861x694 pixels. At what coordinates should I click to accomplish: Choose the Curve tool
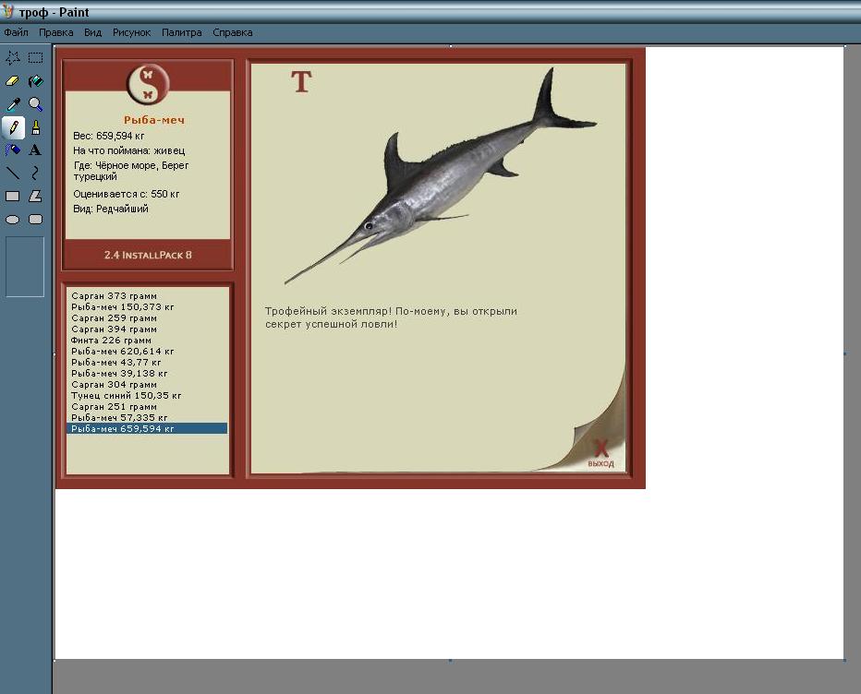(x=36, y=173)
